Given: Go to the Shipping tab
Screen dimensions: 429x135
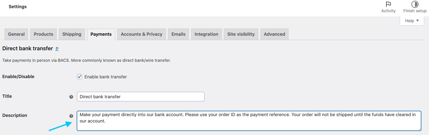Looking at the screenshot, I should point(72,34).
